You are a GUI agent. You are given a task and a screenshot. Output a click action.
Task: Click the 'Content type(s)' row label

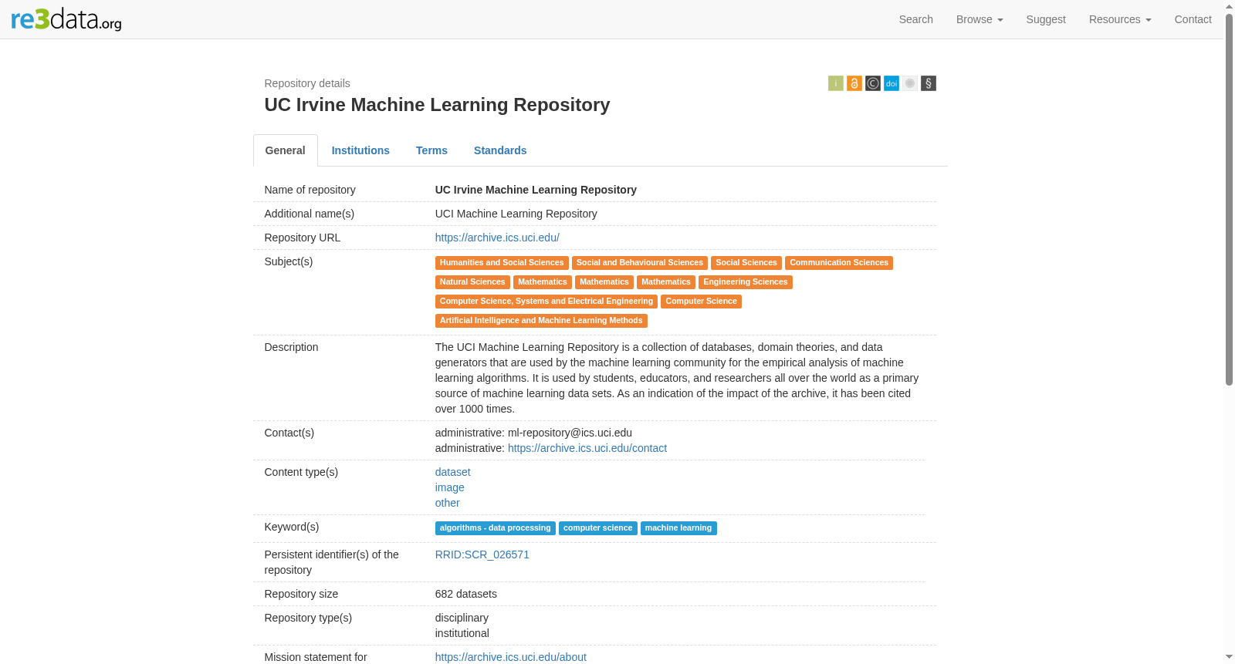click(301, 472)
